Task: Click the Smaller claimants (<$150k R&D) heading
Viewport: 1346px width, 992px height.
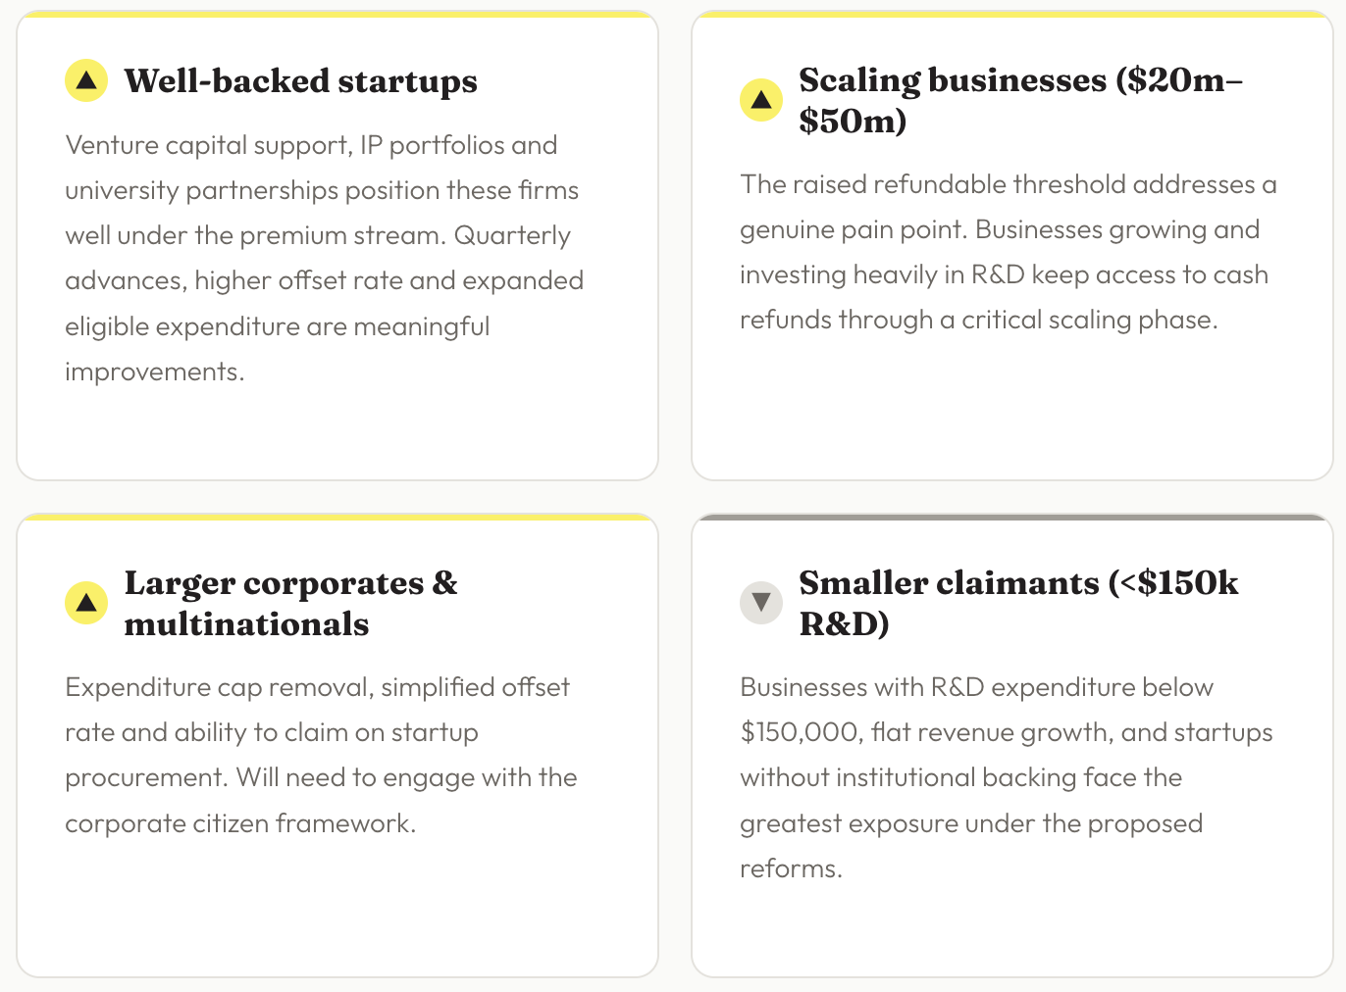Action: (x=1018, y=603)
